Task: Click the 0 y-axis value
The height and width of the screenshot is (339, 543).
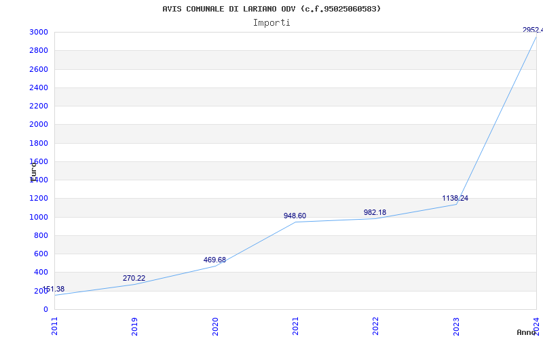Action: point(45,309)
